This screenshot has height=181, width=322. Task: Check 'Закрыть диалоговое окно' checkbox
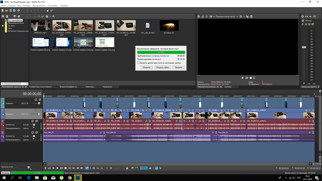138,63
